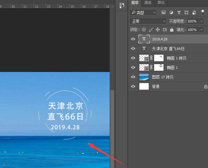Select layer name 2019.4.28
This screenshot has width=208, height=168.
[x=159, y=39]
